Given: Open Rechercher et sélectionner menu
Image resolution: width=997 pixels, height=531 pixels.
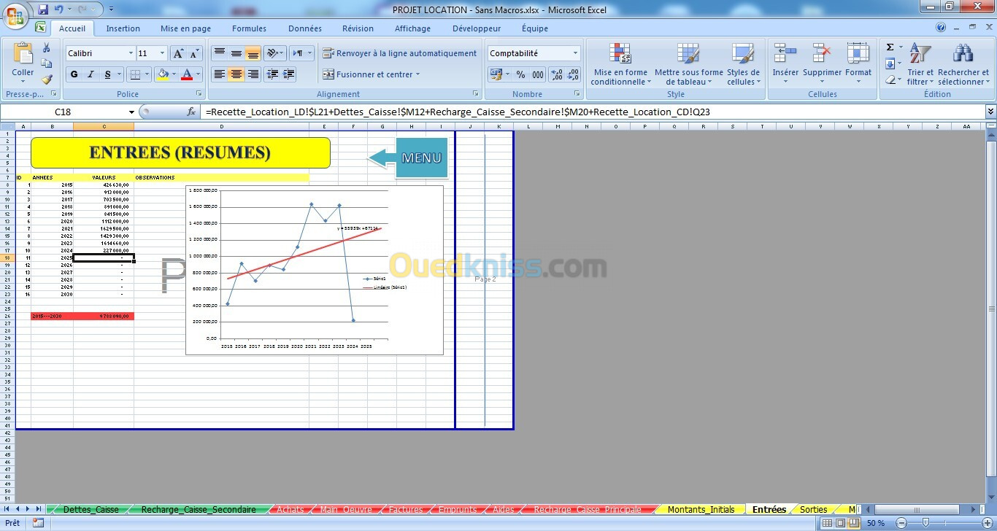Looking at the screenshot, I should 963,64.
